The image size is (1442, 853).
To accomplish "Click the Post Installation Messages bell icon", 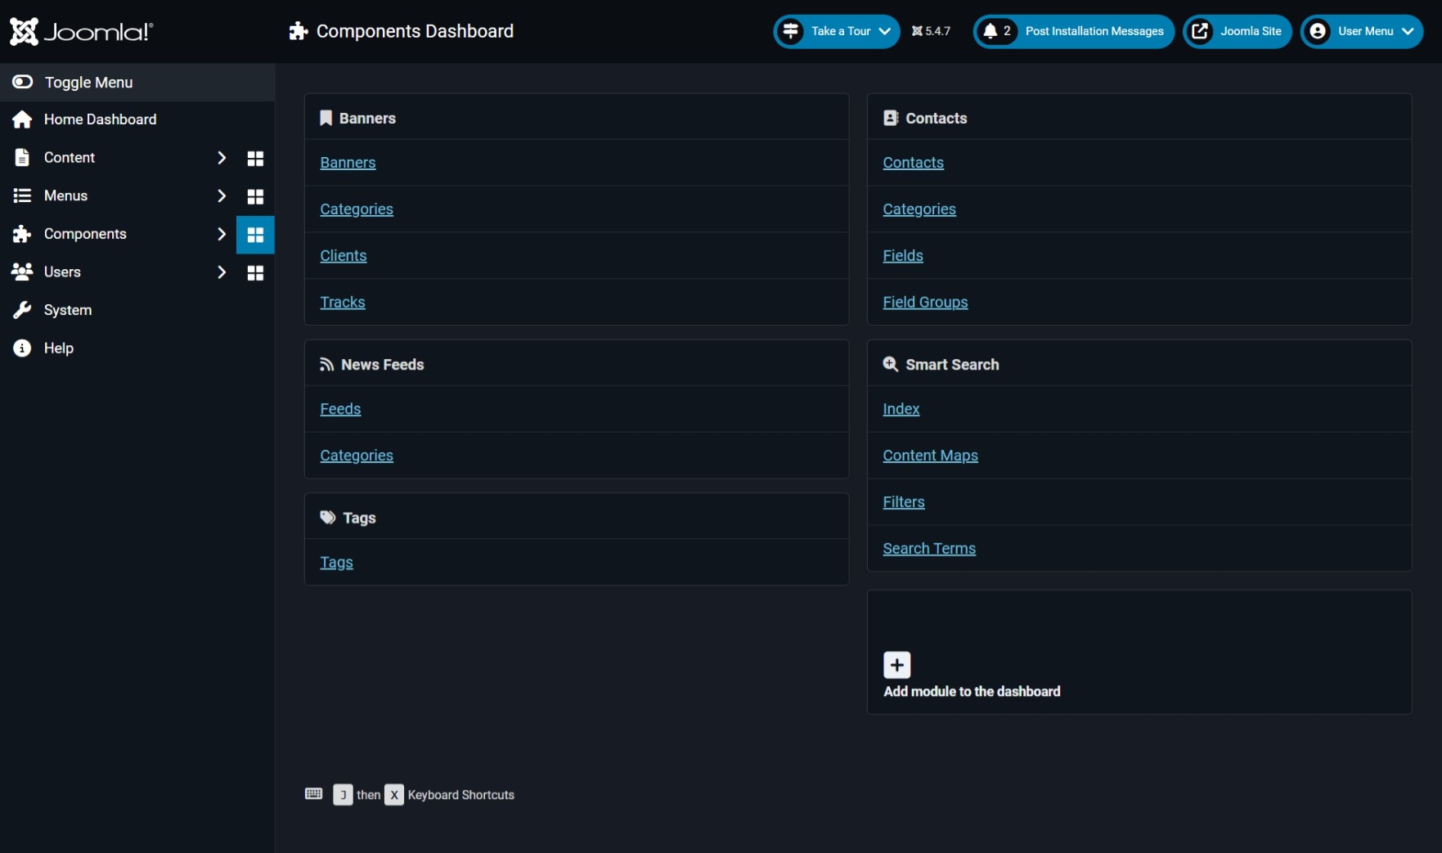I will (x=991, y=31).
